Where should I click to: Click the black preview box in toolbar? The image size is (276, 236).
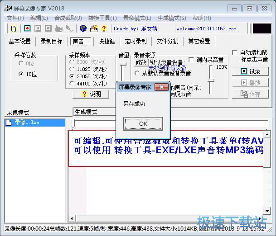click(x=262, y=28)
